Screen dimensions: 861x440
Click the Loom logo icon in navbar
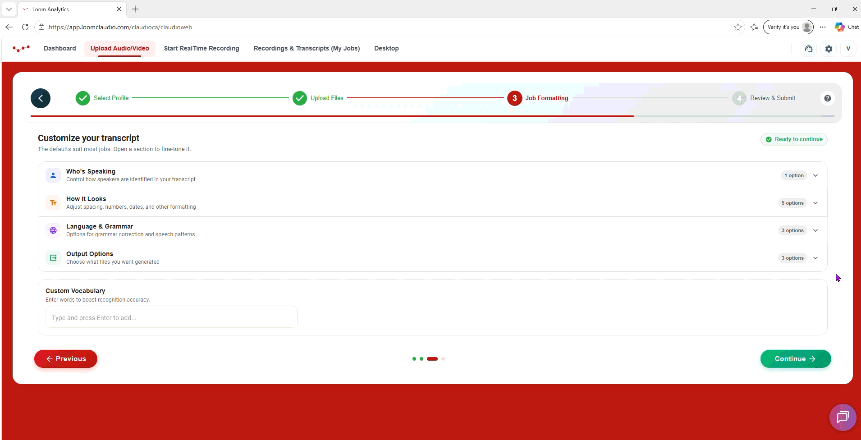(21, 48)
